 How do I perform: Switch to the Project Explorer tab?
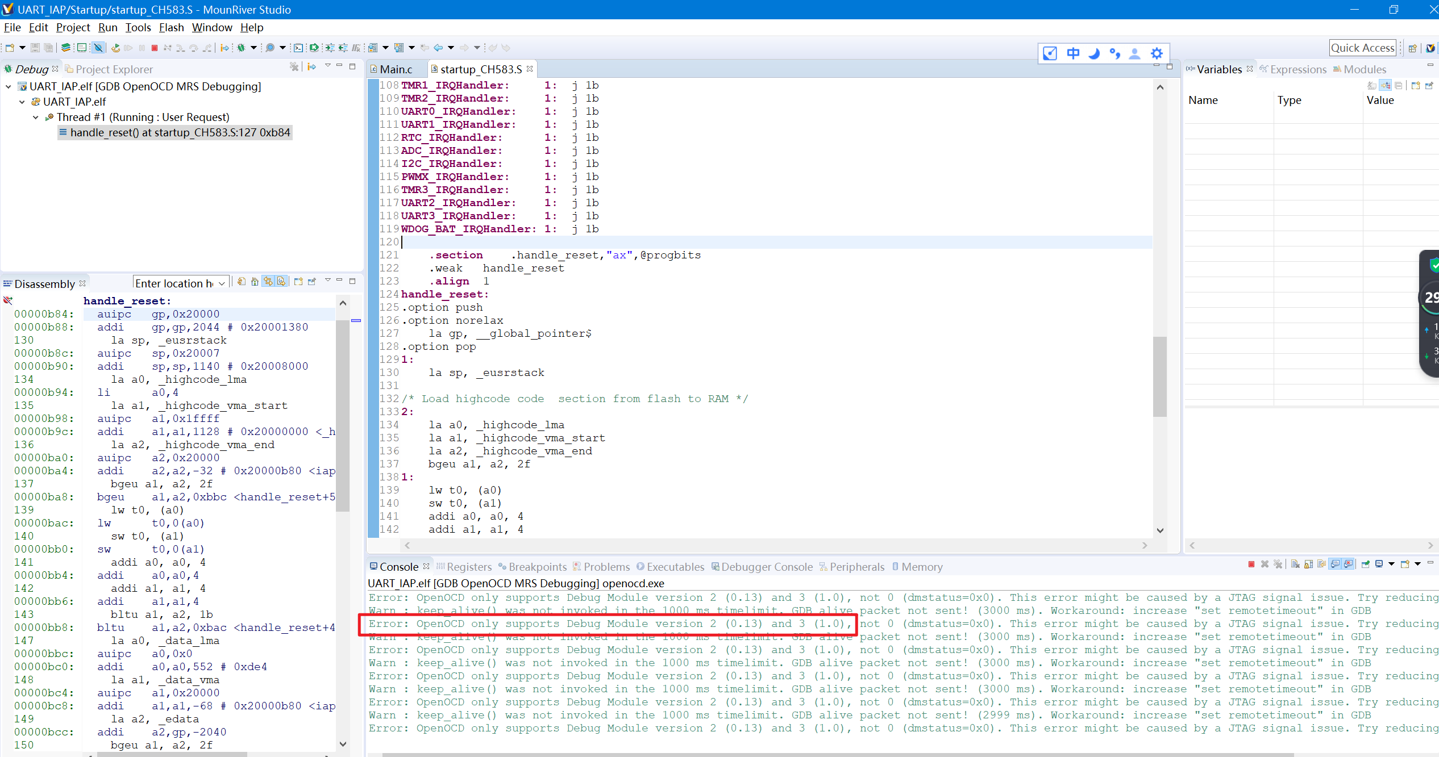pyautogui.click(x=109, y=69)
